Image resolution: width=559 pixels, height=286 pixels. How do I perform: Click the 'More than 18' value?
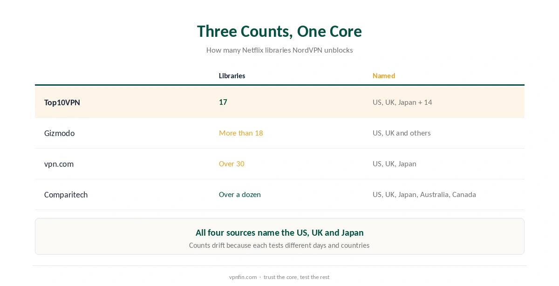point(241,133)
